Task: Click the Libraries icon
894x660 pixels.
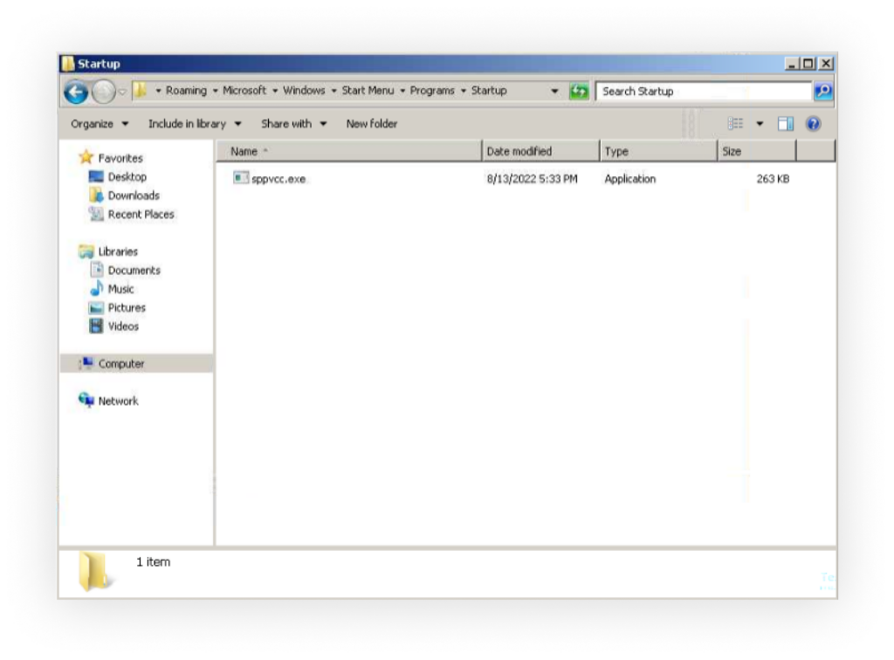Action: [x=86, y=251]
